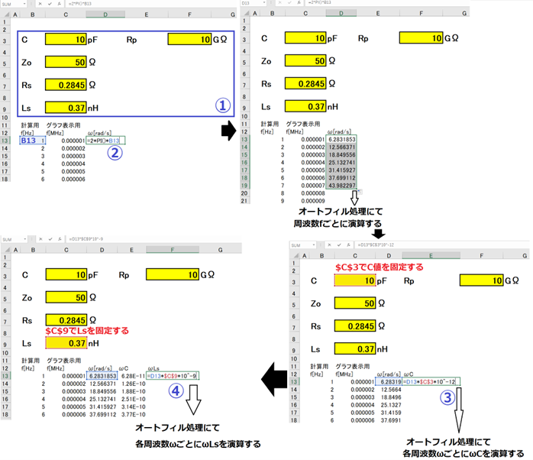533x460 pixels.
Task: Click cell 25.132741 in the top-right sheet
Action: tap(341, 162)
